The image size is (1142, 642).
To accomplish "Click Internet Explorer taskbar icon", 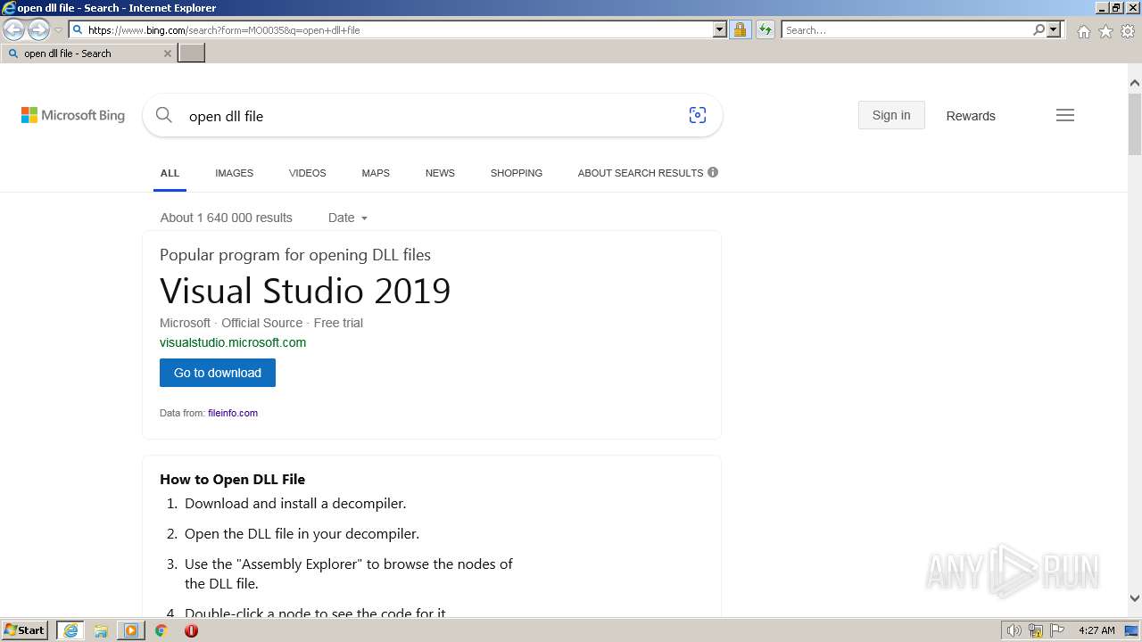I will (70, 630).
